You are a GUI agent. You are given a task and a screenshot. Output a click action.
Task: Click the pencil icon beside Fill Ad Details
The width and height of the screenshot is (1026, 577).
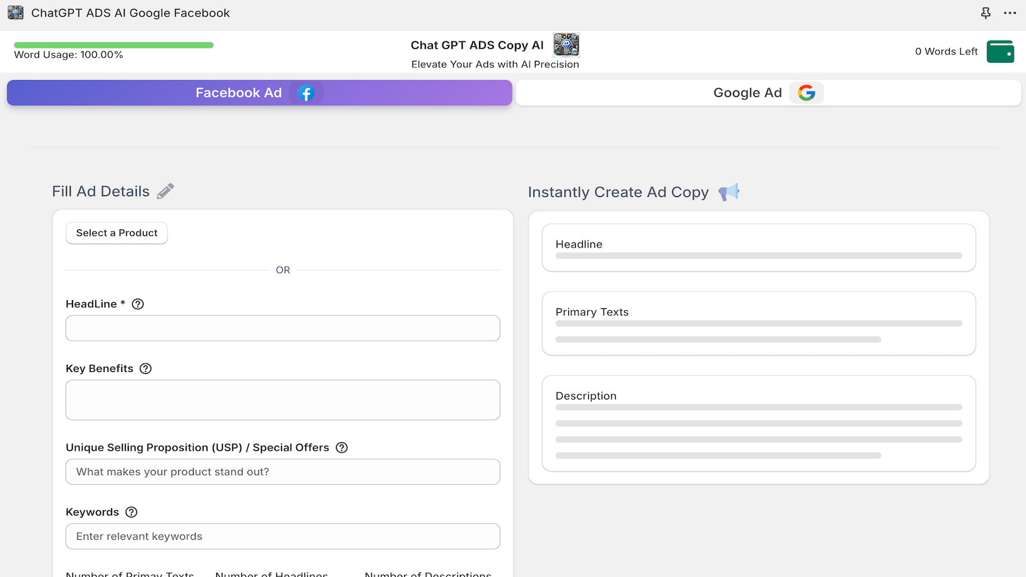click(x=165, y=191)
